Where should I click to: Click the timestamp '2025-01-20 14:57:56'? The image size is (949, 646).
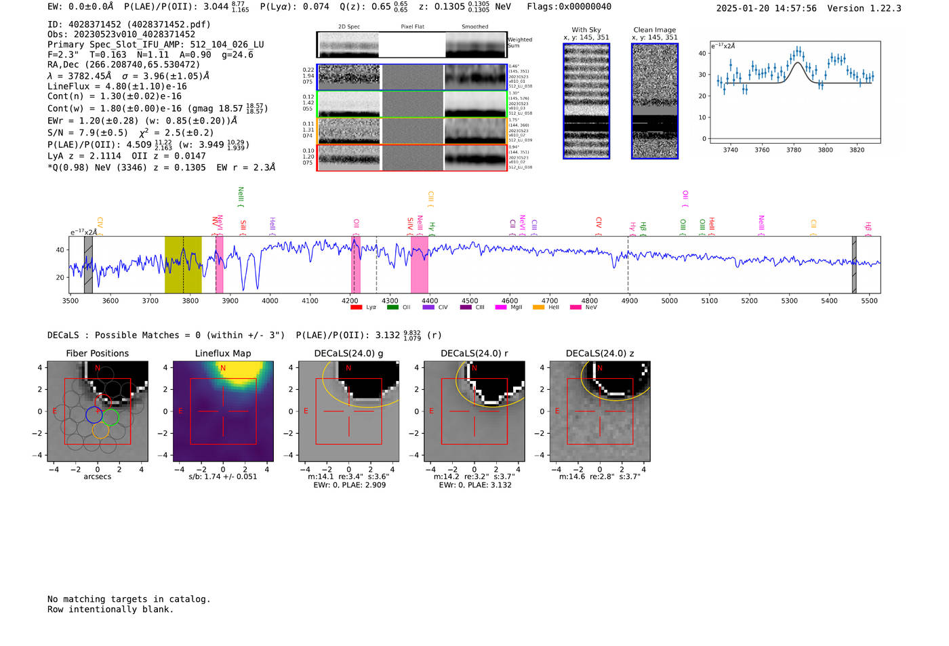tap(766, 8)
